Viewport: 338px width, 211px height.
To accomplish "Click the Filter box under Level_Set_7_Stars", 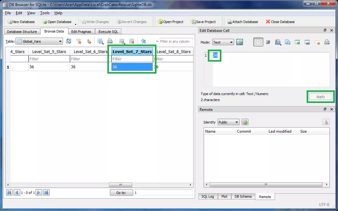I will click(132, 59).
